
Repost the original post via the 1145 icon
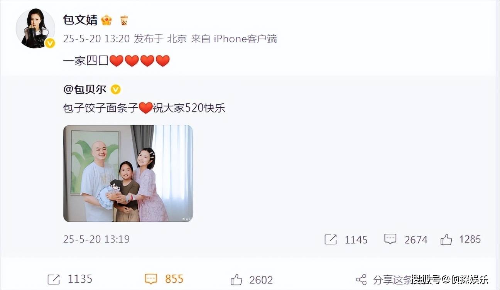click(331, 239)
